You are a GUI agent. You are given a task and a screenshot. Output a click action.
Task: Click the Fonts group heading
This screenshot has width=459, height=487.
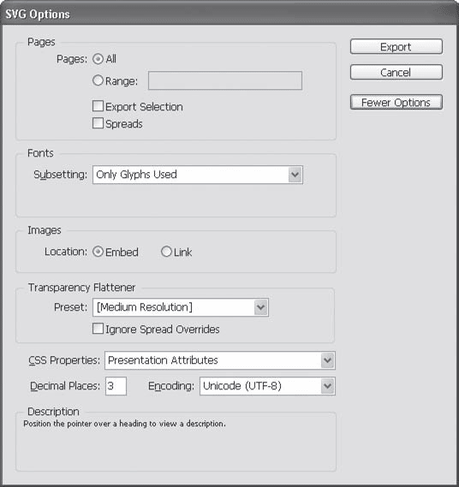40,153
